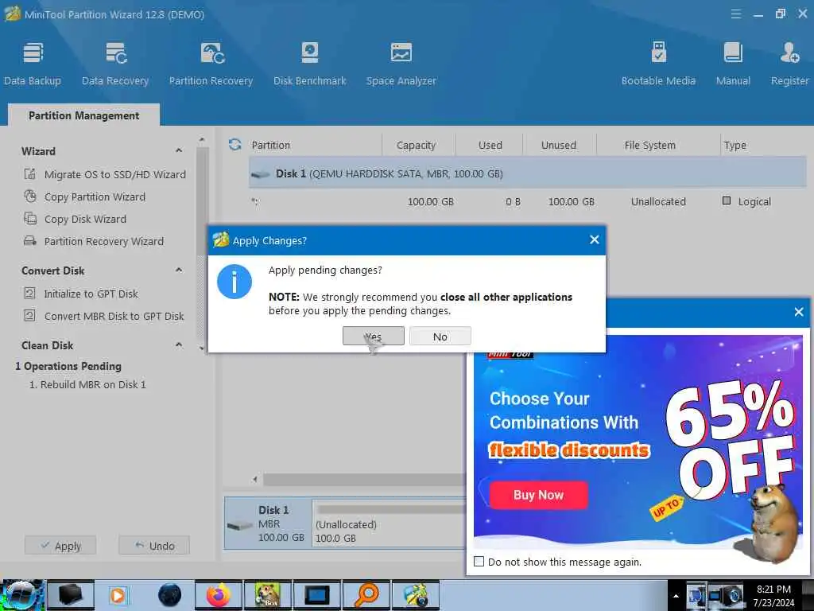Open the Register dialog
Screen dimensions: 814x611
coord(789,64)
